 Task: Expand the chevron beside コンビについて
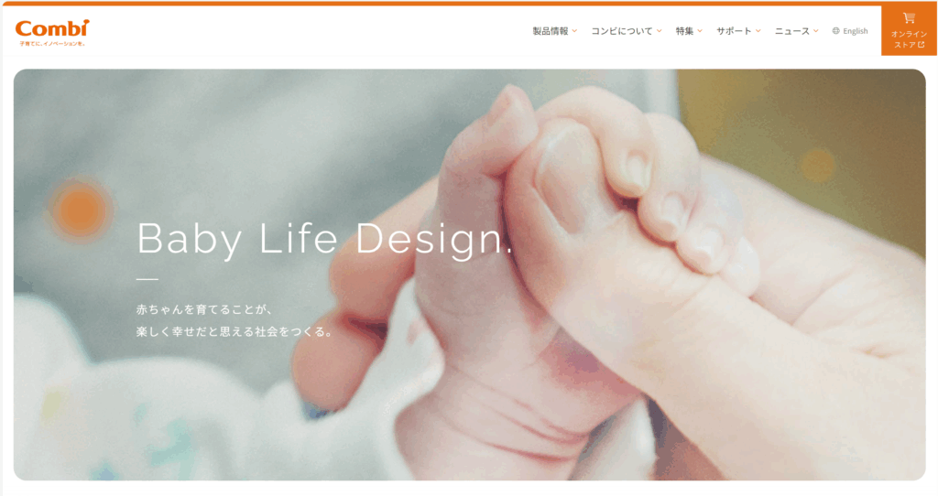[660, 31]
